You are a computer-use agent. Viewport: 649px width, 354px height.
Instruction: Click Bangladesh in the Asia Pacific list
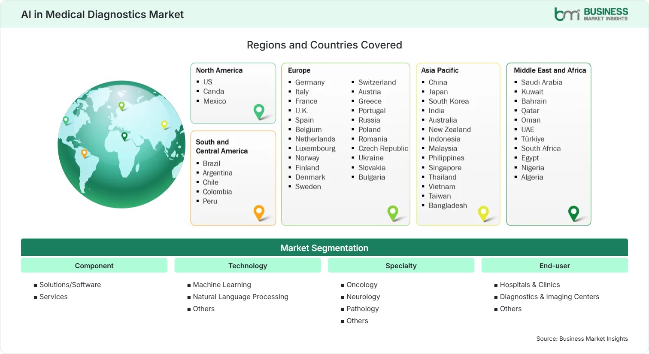point(448,206)
